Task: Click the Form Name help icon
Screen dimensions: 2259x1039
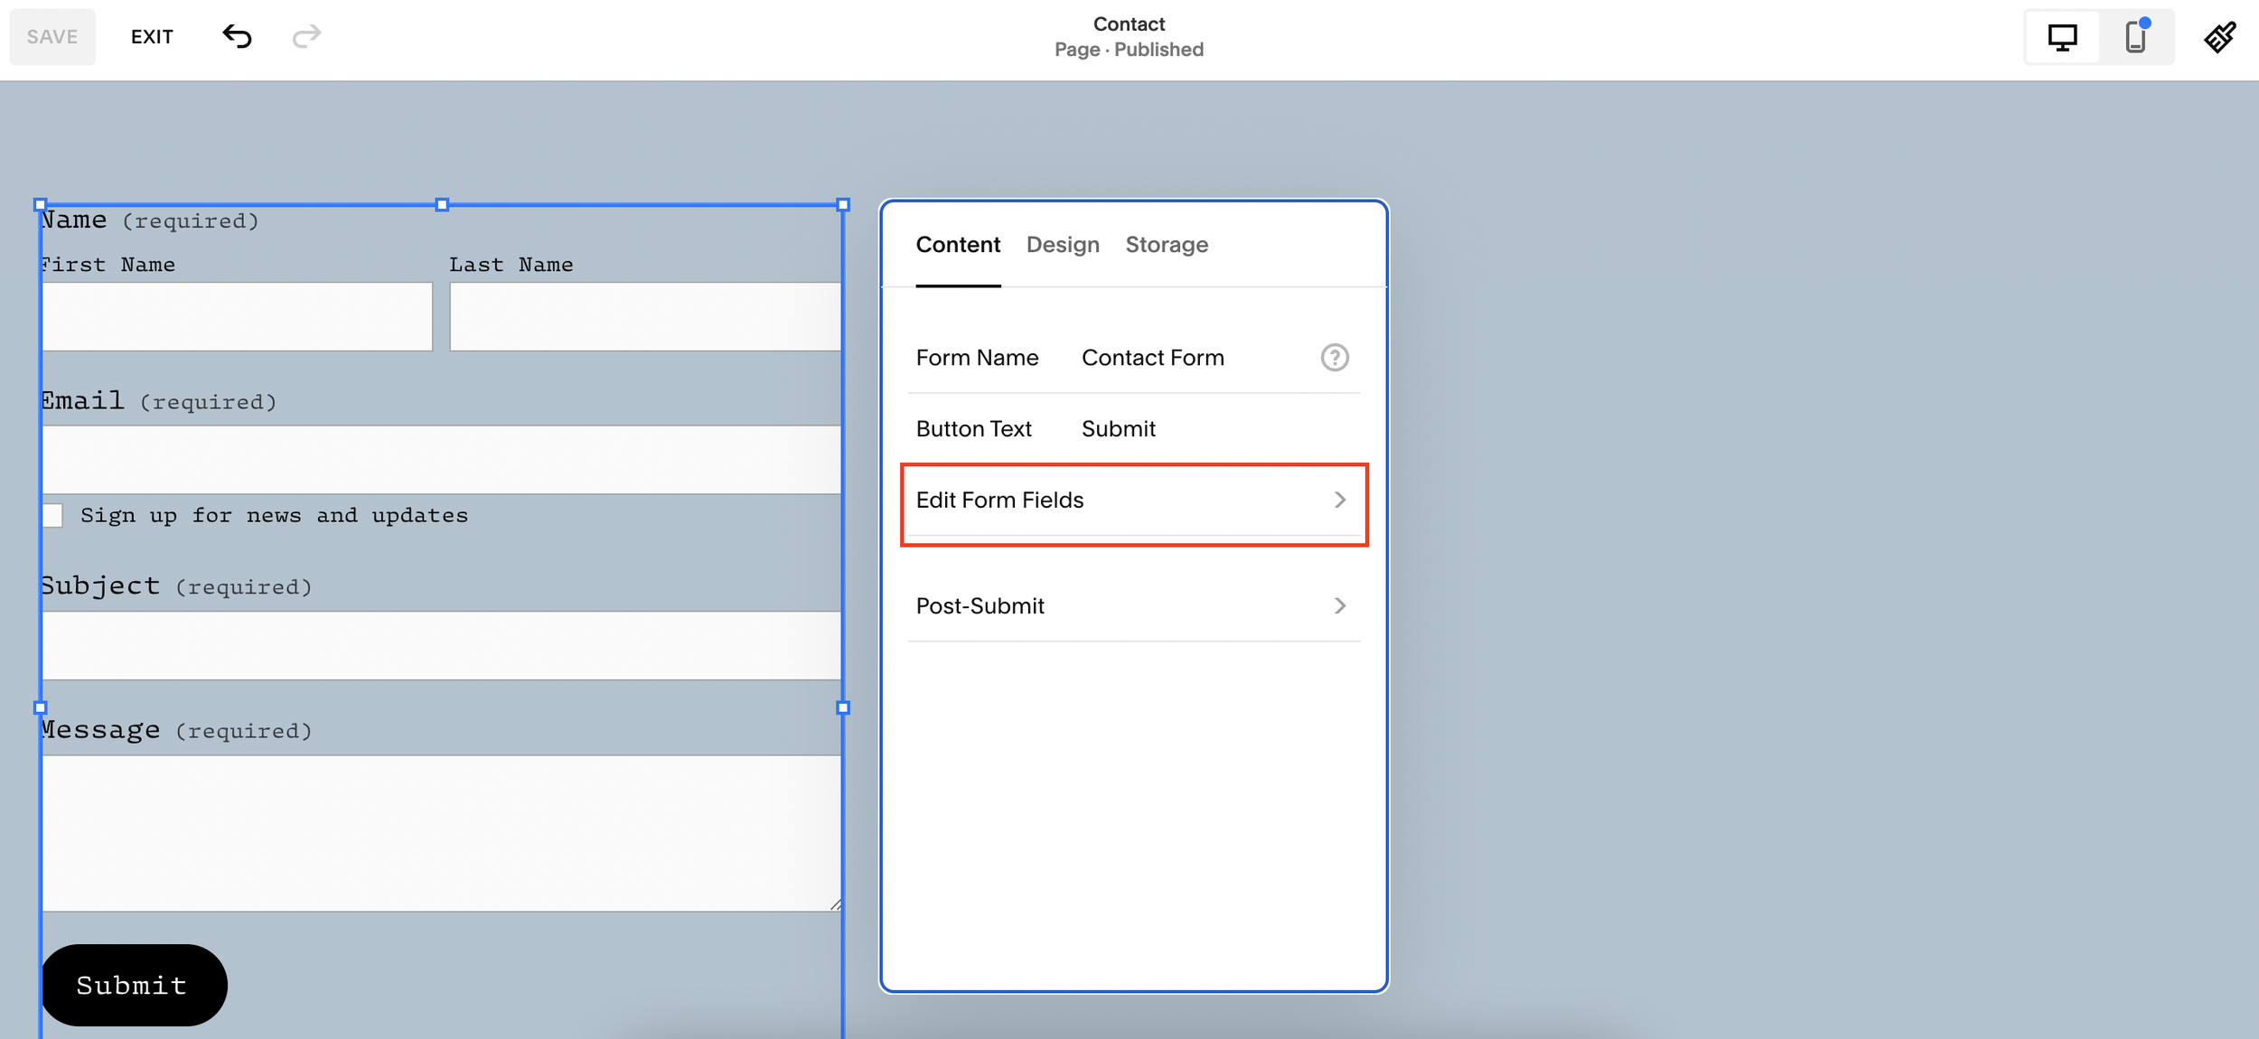Action: pos(1334,358)
